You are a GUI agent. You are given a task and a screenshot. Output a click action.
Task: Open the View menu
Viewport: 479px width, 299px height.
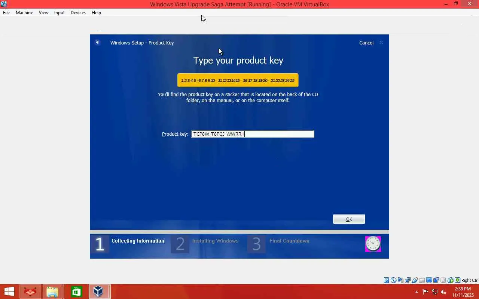point(43,13)
